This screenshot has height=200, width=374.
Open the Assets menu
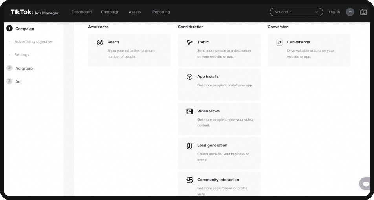(135, 12)
